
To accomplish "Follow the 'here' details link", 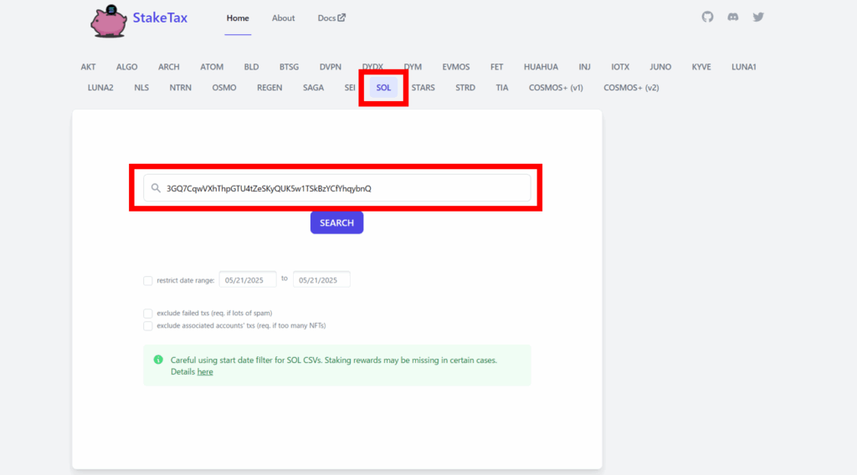I will (x=205, y=372).
